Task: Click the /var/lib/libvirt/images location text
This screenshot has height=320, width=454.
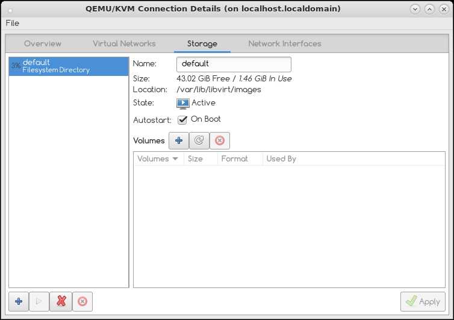Action: pos(219,90)
